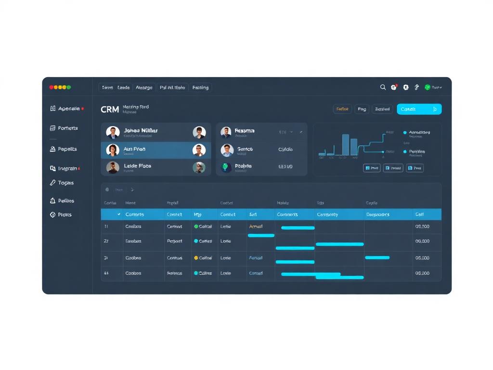Click the Aporelle sidebar icon
The height and width of the screenshot is (370, 493).
[x=53, y=108]
